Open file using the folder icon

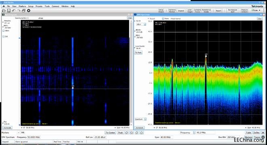[x=4, y=11]
